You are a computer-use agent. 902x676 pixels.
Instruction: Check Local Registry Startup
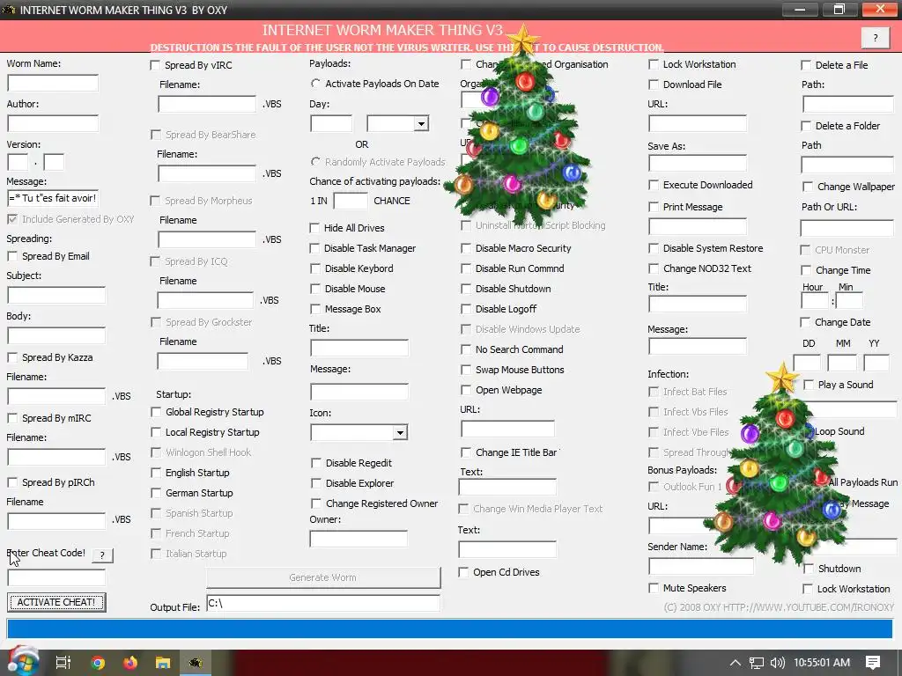156,432
